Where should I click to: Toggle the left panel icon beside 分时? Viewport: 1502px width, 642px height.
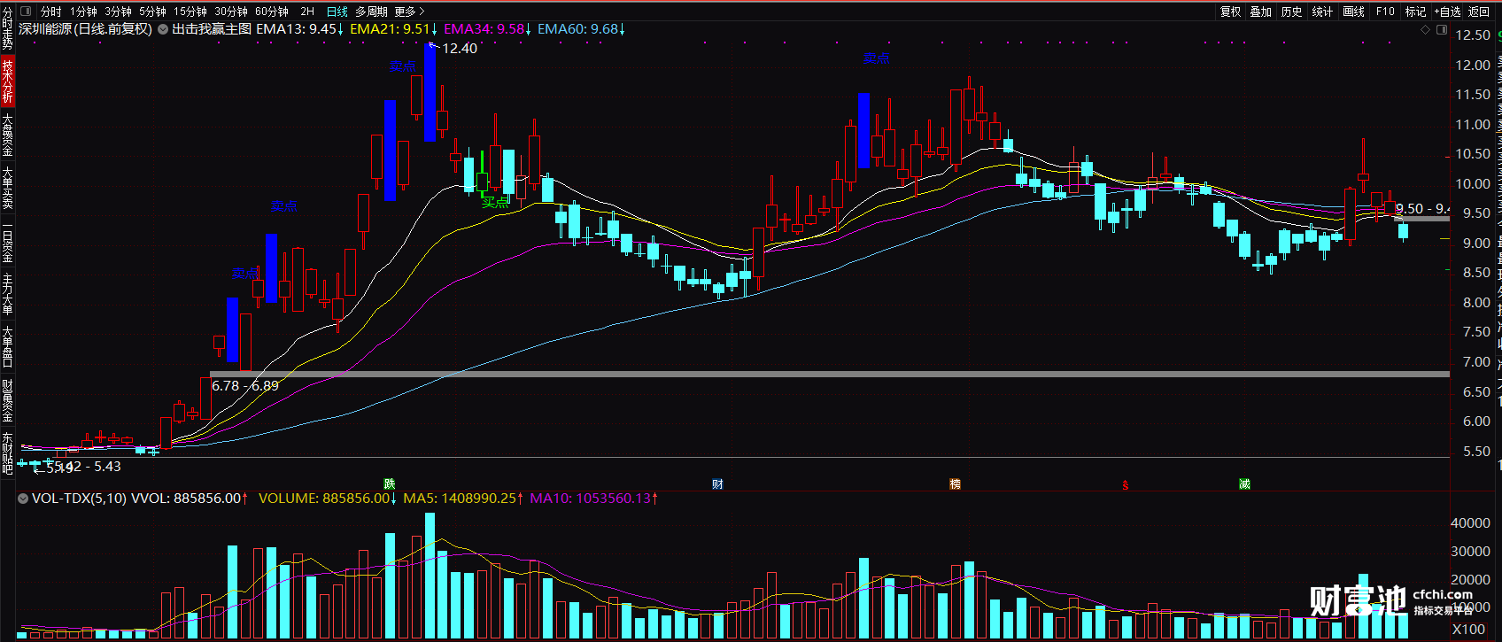click(25, 12)
